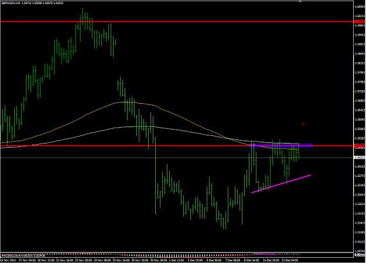The height and width of the screenshot is (263, 366).
Task: Click the '7 Dec 08:00' time label
Action: pos(232,260)
